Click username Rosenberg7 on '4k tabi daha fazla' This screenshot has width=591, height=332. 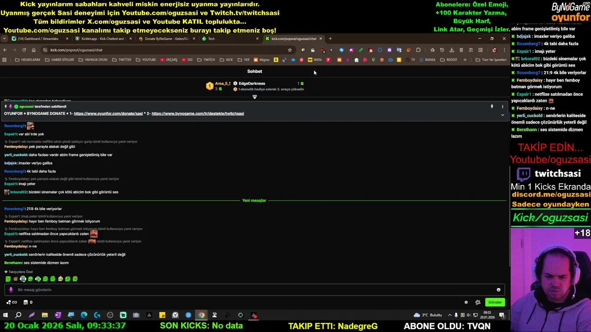point(14,172)
